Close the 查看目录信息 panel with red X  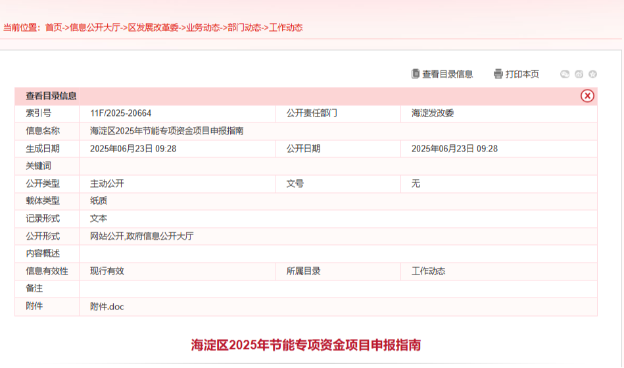587,96
